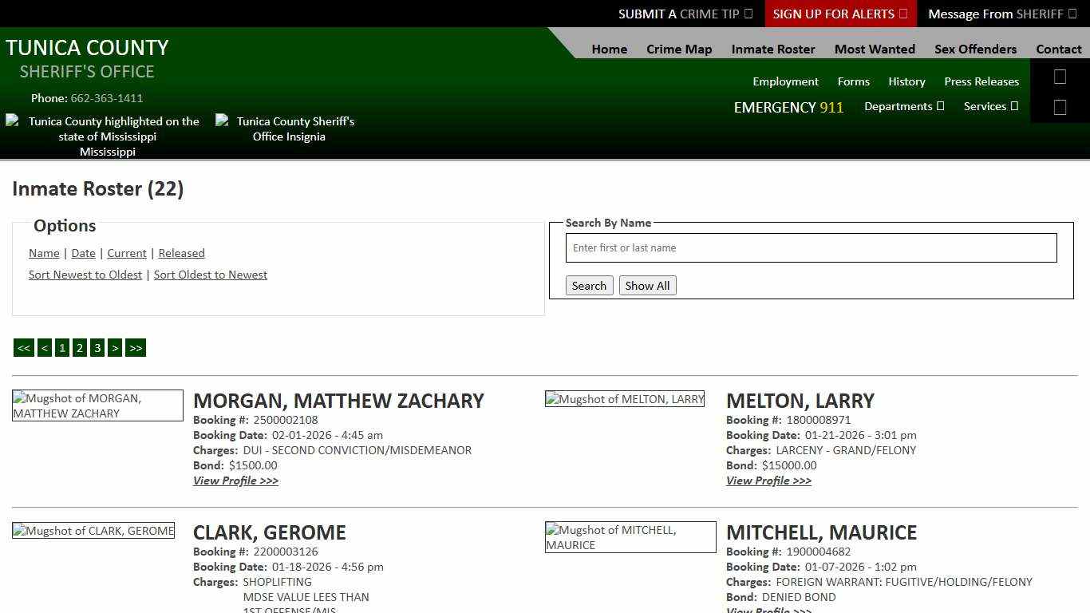Open Message From Sheriff expander
Image resolution: width=1090 pixels, height=613 pixels.
(x=1001, y=14)
